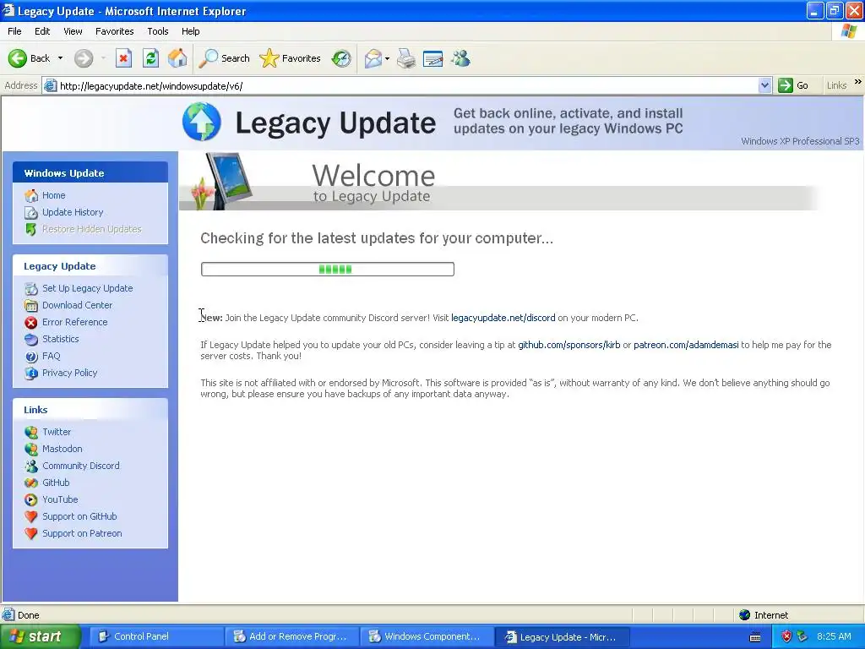Open the Set Up Legacy Update link
Image resolution: width=865 pixels, height=649 pixels.
tap(88, 288)
